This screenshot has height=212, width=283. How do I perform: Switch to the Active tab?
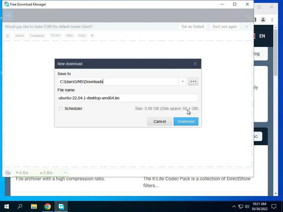click(19, 36)
